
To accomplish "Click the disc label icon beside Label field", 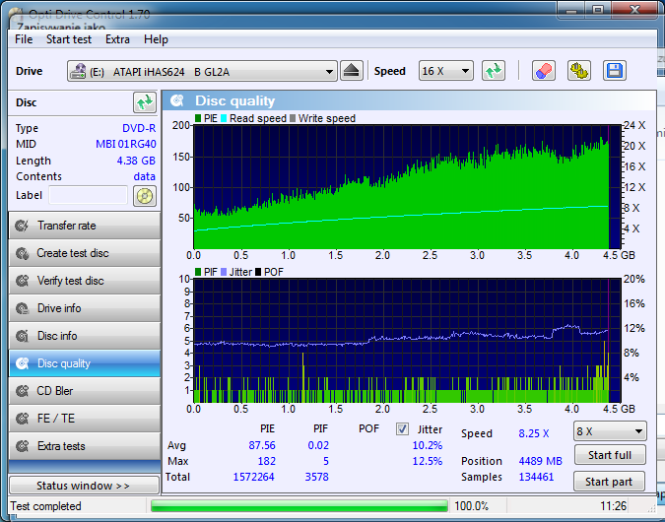I will 145,196.
